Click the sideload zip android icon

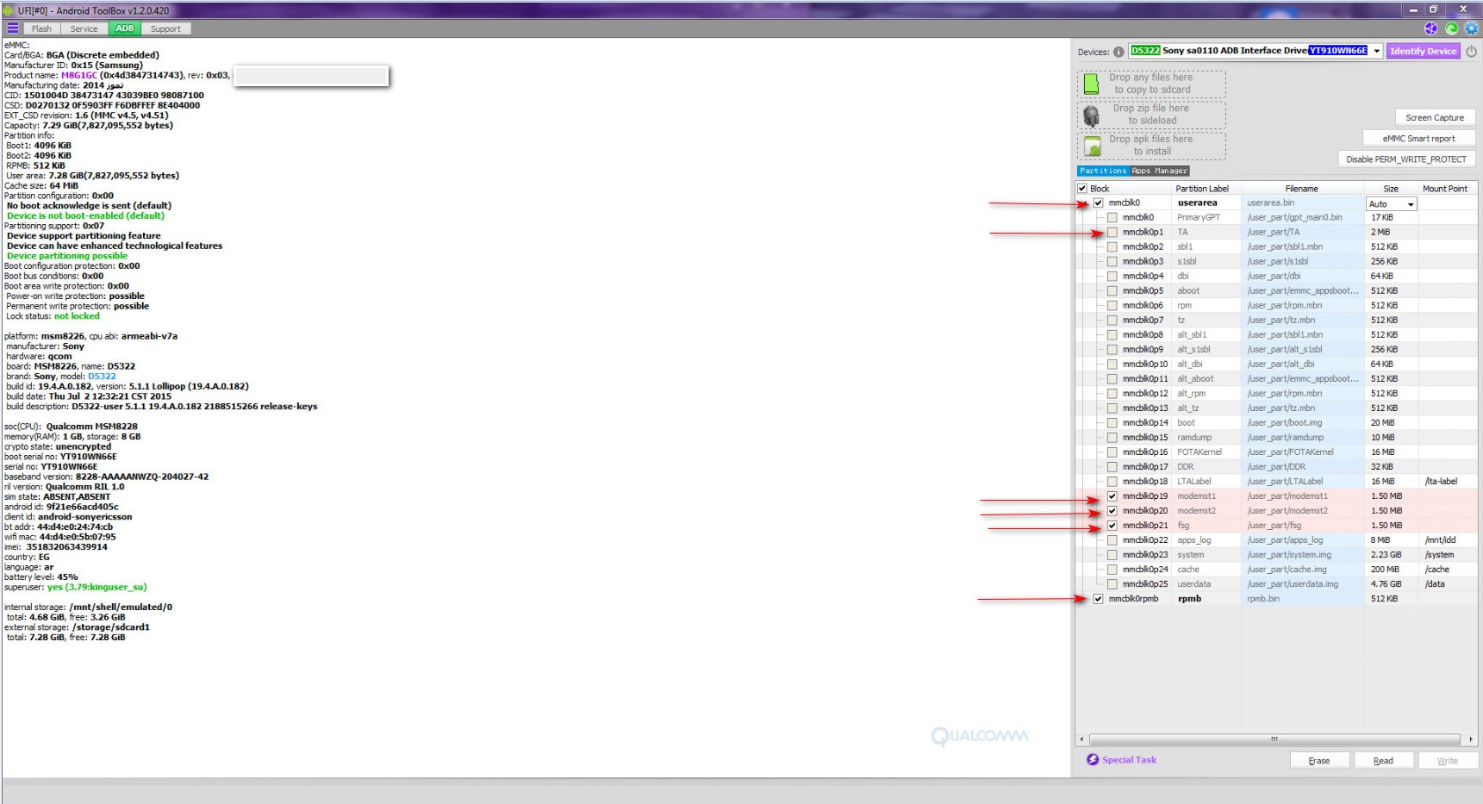[1091, 115]
